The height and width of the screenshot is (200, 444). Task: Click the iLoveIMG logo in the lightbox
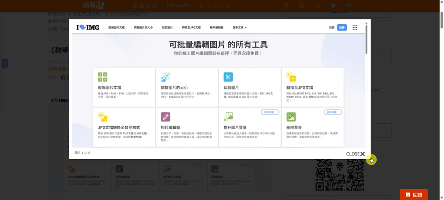click(88, 27)
